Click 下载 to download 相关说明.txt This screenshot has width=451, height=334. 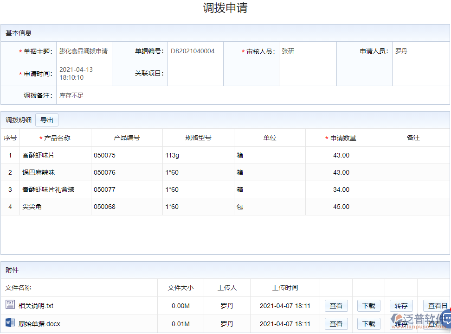tap(368, 305)
